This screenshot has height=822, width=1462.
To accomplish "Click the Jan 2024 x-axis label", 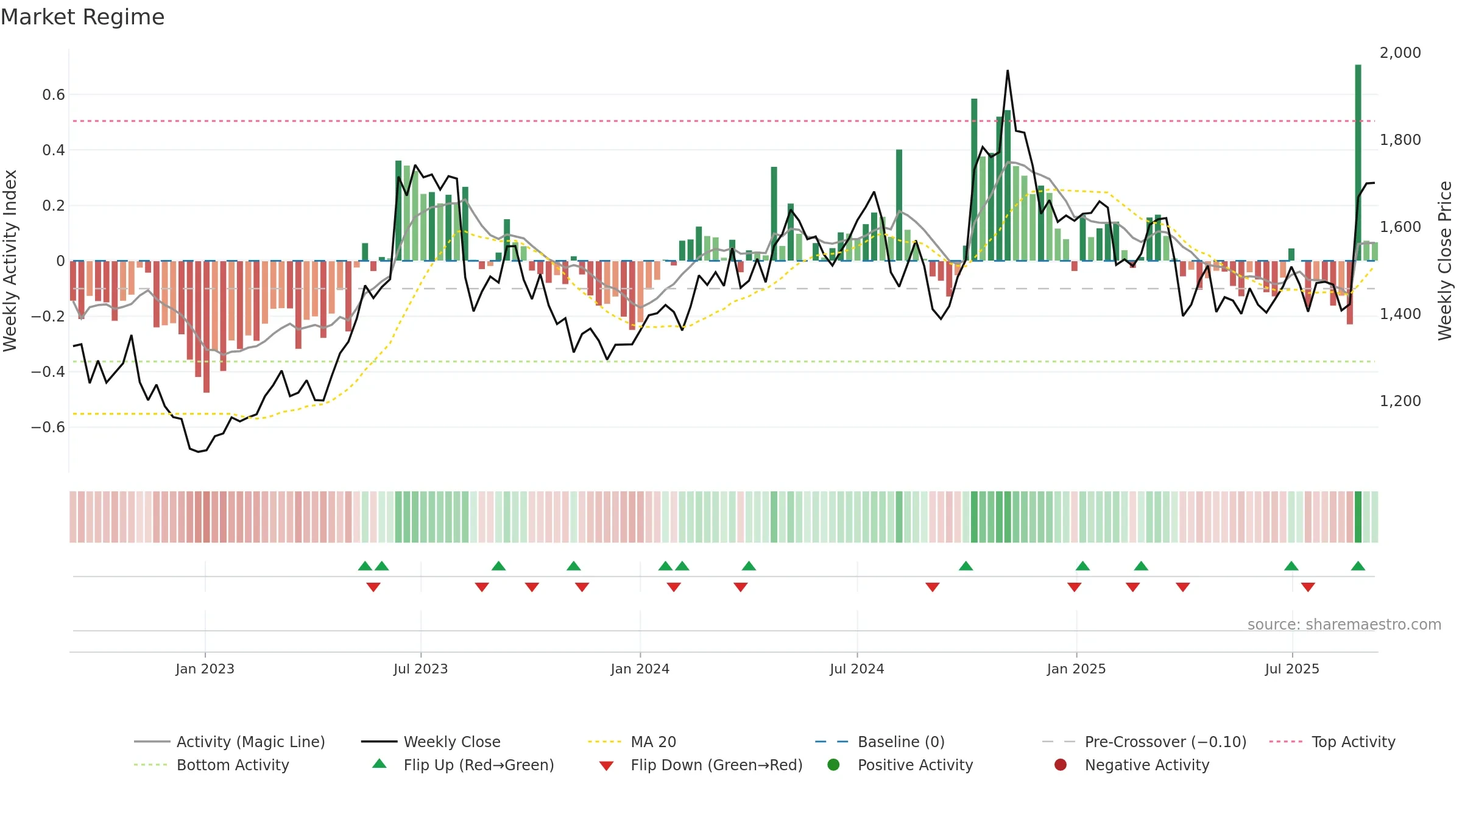I will pyautogui.click(x=640, y=669).
